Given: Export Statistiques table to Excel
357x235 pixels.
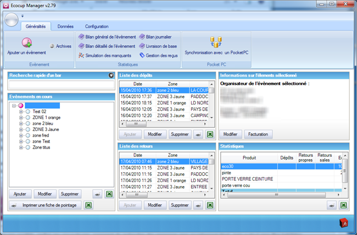Looking at the screenshot, I should [x=343, y=205].
